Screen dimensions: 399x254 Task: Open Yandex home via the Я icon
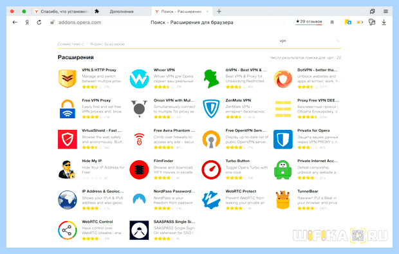[27, 23]
